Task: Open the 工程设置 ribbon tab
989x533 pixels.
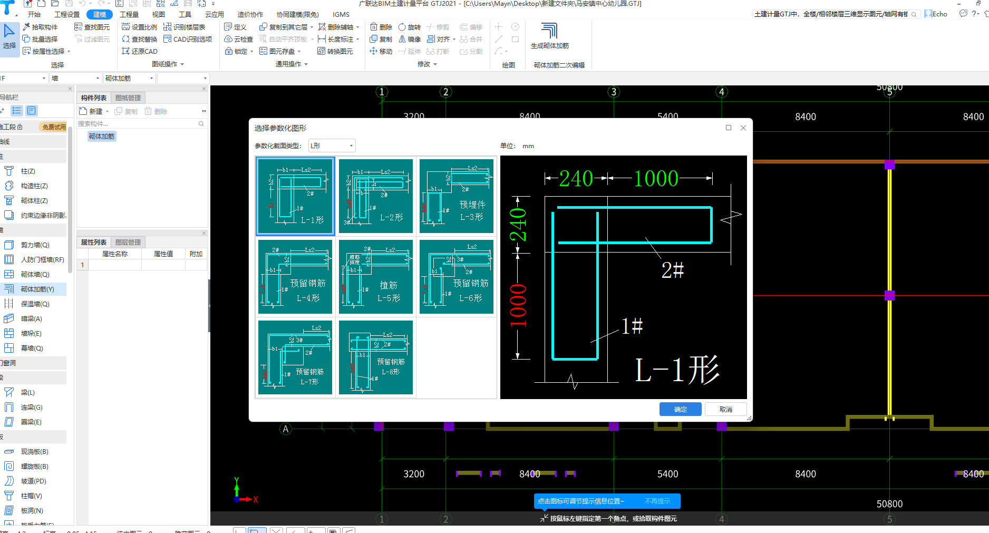Action: [x=67, y=14]
